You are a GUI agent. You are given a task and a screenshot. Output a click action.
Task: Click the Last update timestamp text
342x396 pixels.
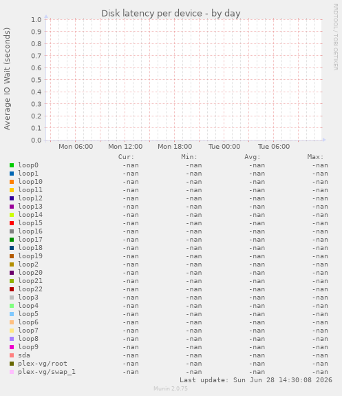coord(256,380)
